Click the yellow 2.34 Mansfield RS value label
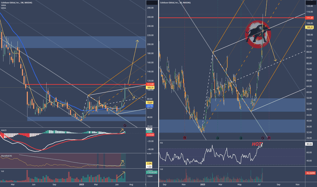This screenshot has width=317, height=187. [149, 164]
